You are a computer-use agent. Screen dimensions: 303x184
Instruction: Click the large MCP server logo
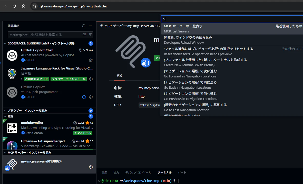pyautogui.click(x=133, y=51)
